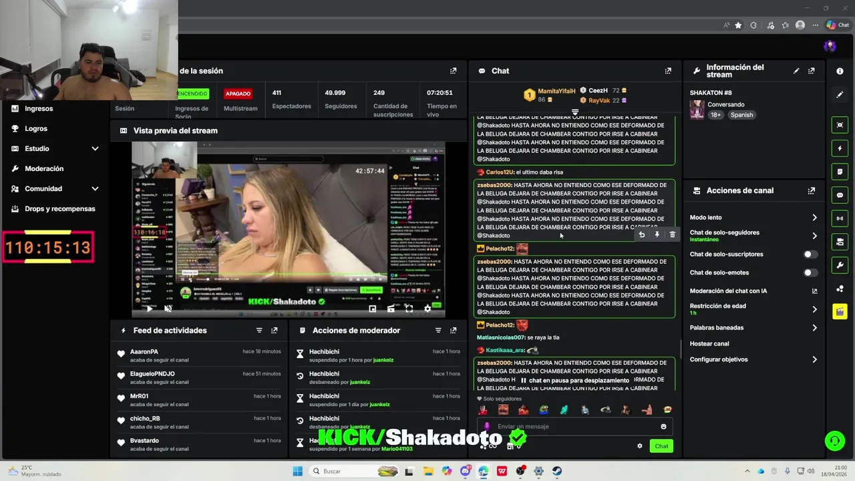Image resolution: width=855 pixels, height=481 pixels.
Task: Pop out the Información del stream panel
Action: [x=812, y=71]
